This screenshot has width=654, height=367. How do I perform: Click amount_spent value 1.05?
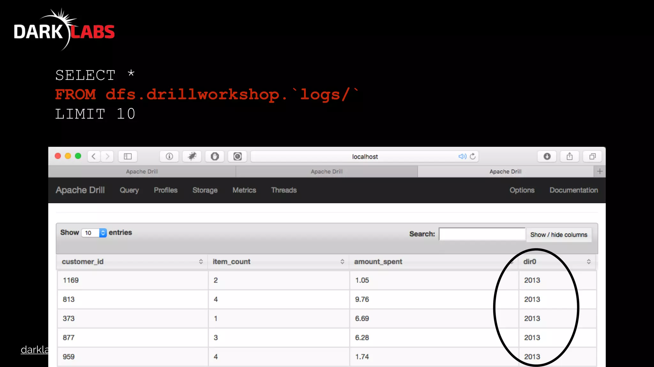pyautogui.click(x=362, y=280)
